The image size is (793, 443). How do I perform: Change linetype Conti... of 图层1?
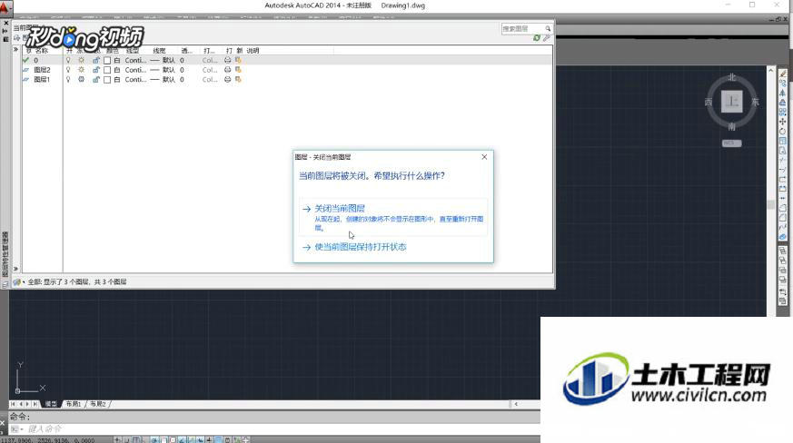click(135, 79)
